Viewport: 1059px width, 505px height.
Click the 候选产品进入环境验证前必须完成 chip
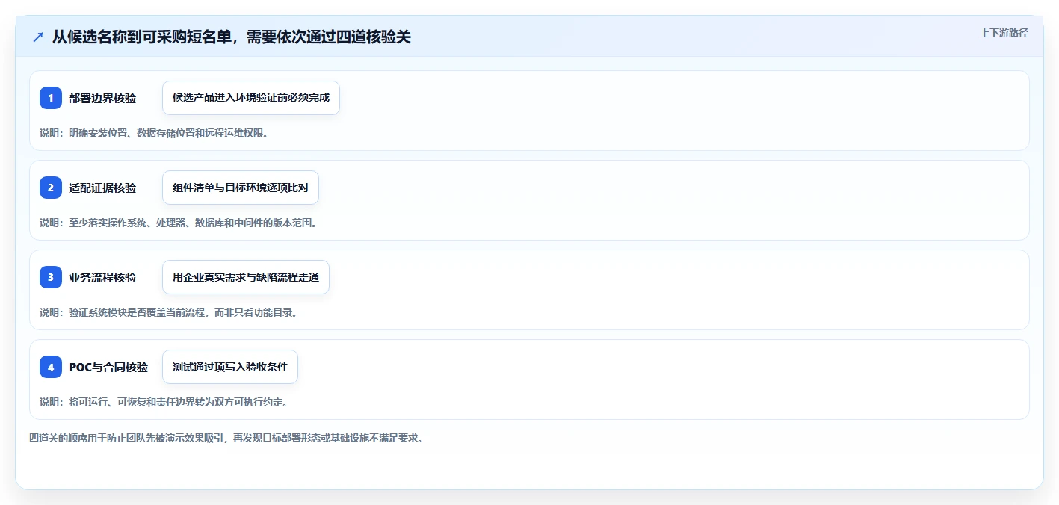251,98
